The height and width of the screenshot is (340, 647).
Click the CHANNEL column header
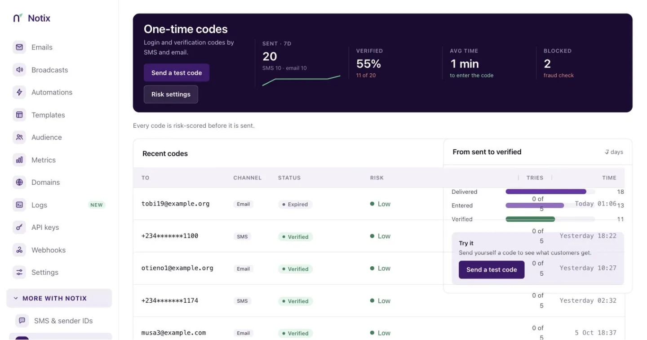tap(248, 178)
